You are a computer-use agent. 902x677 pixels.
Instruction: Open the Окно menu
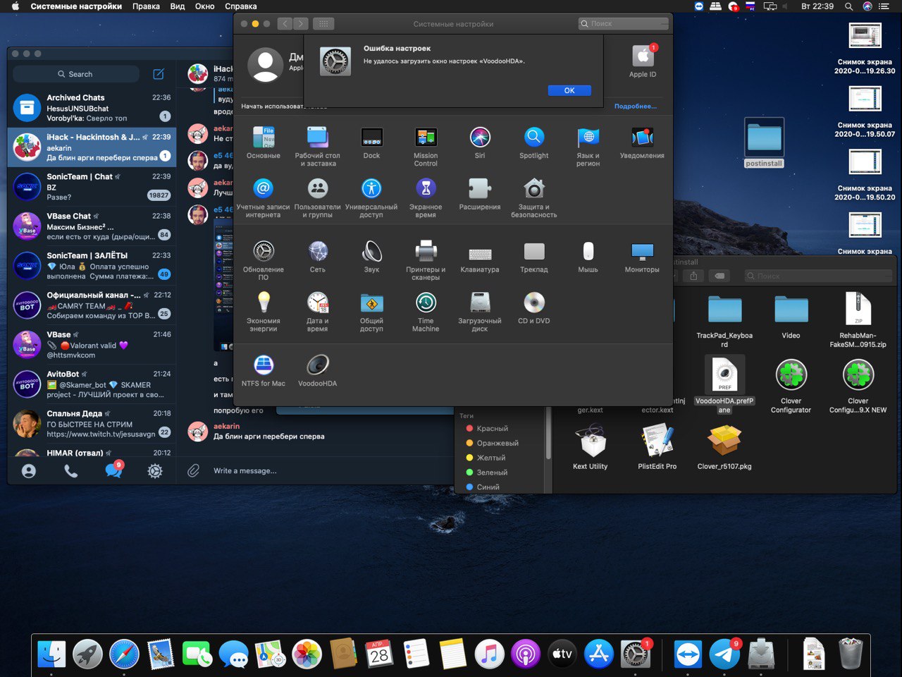[x=205, y=6]
